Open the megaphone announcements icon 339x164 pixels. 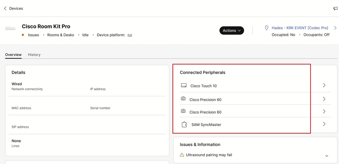335,8
